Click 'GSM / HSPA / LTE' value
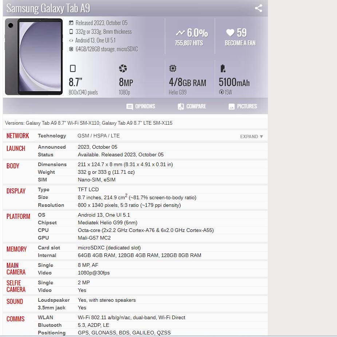 tap(99, 136)
